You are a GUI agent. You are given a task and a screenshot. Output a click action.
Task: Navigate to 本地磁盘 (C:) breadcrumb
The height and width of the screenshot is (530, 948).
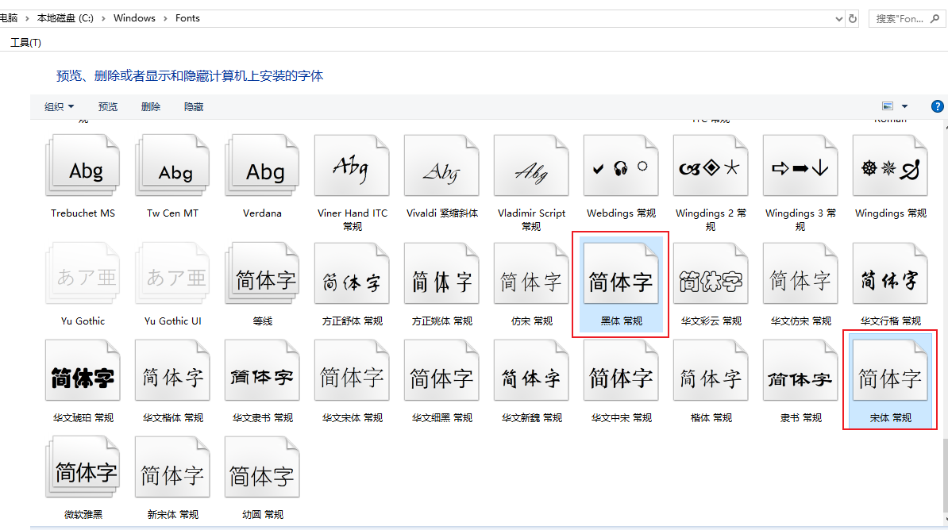point(65,18)
